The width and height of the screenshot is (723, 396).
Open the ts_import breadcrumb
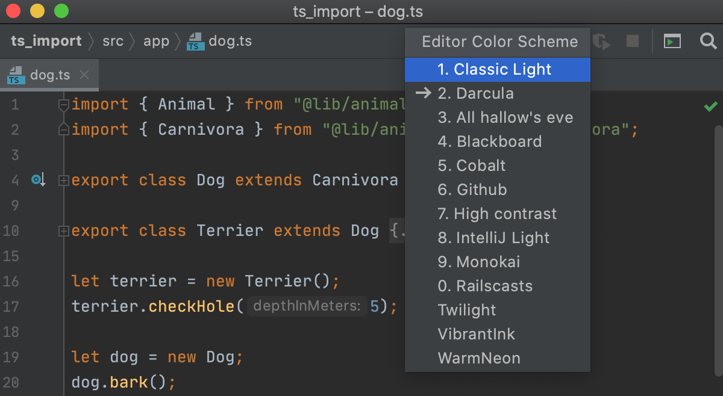click(46, 41)
